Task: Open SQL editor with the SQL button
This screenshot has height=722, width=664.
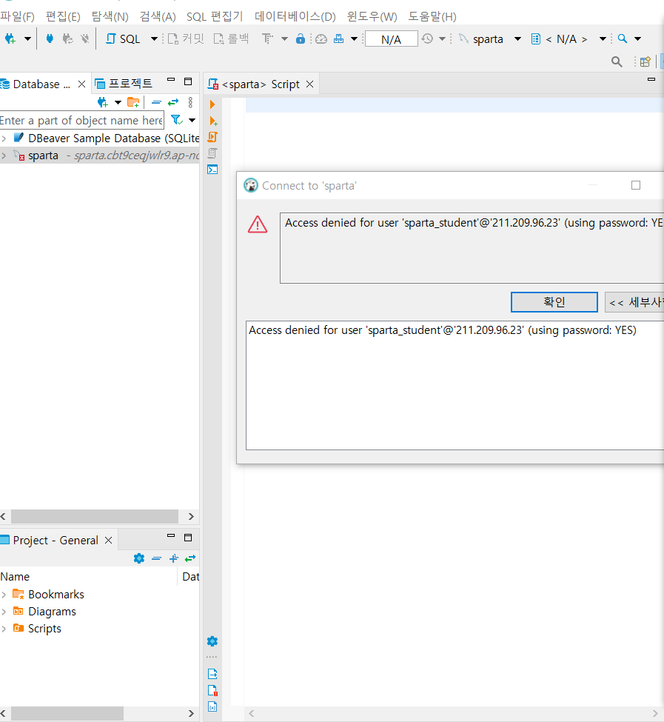Action: 123,39
